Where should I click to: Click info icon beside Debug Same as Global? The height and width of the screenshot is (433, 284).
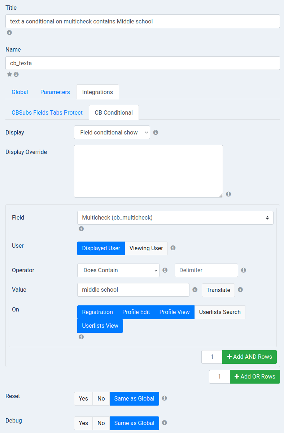[164, 423]
